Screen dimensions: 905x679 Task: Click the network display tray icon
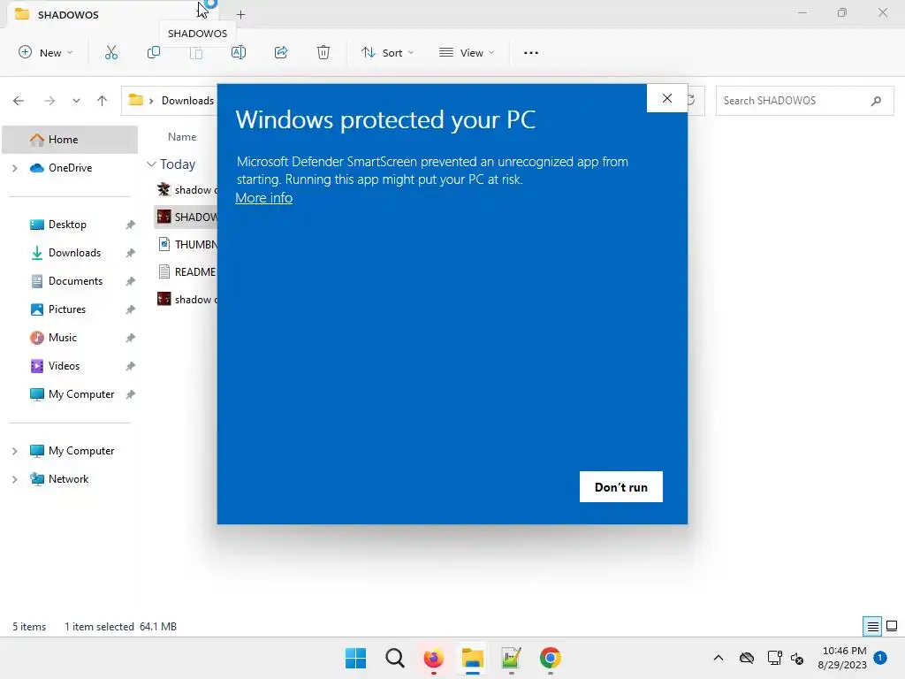[774, 658]
